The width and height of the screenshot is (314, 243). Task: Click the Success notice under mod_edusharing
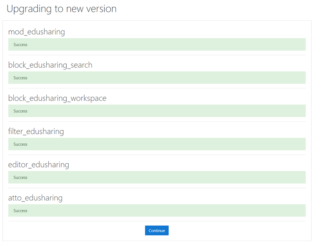tap(157, 45)
